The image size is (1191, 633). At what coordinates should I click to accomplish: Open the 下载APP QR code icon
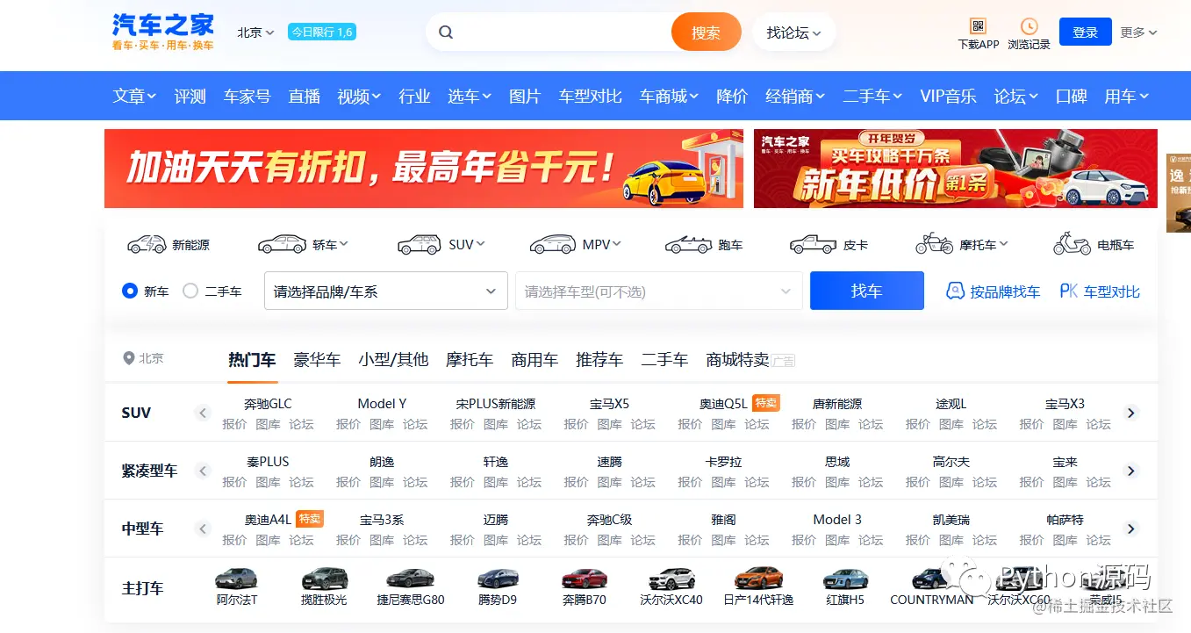pyautogui.click(x=978, y=26)
